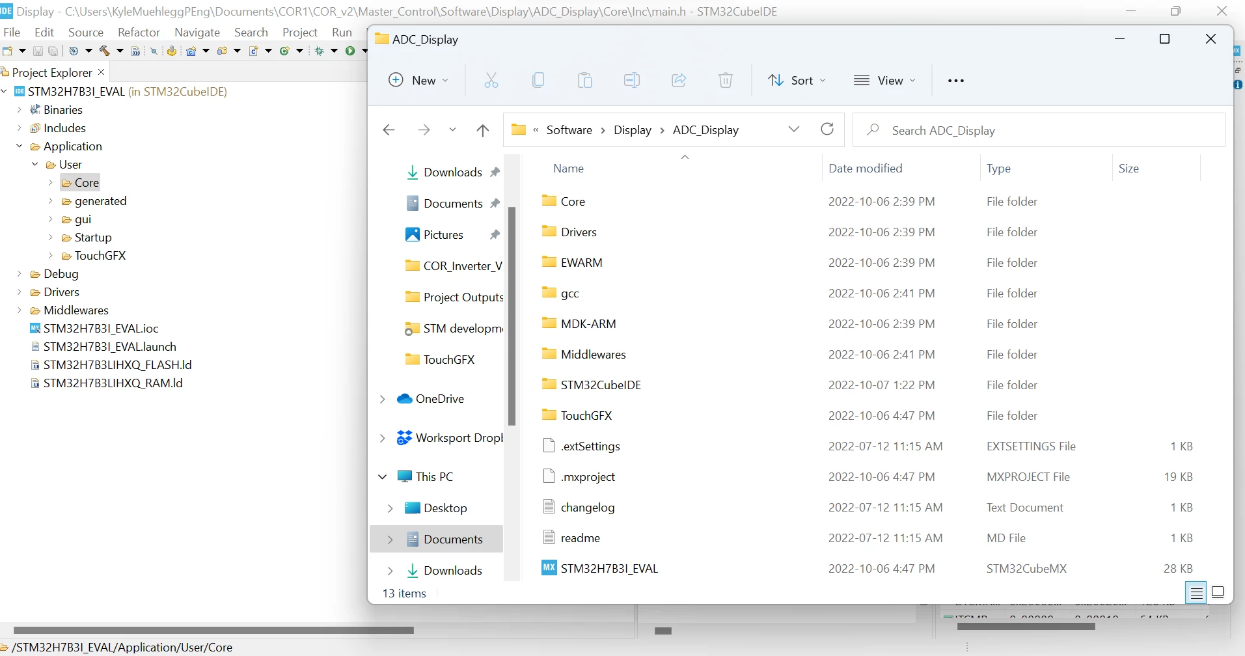Open the File menu in STM32CubeIDE
The image size is (1245, 656).
point(12,32)
